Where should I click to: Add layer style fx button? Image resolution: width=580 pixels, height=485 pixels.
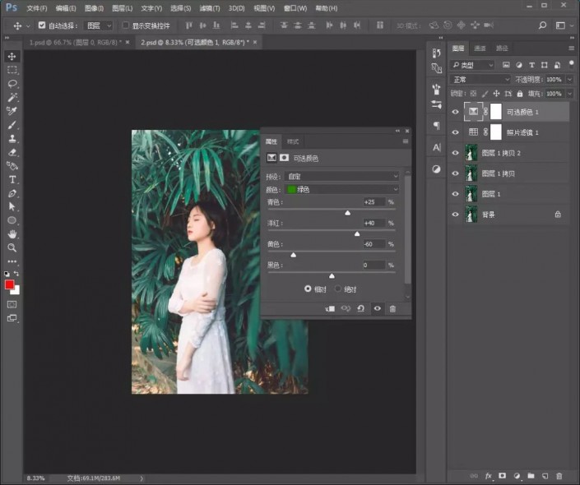click(x=488, y=476)
